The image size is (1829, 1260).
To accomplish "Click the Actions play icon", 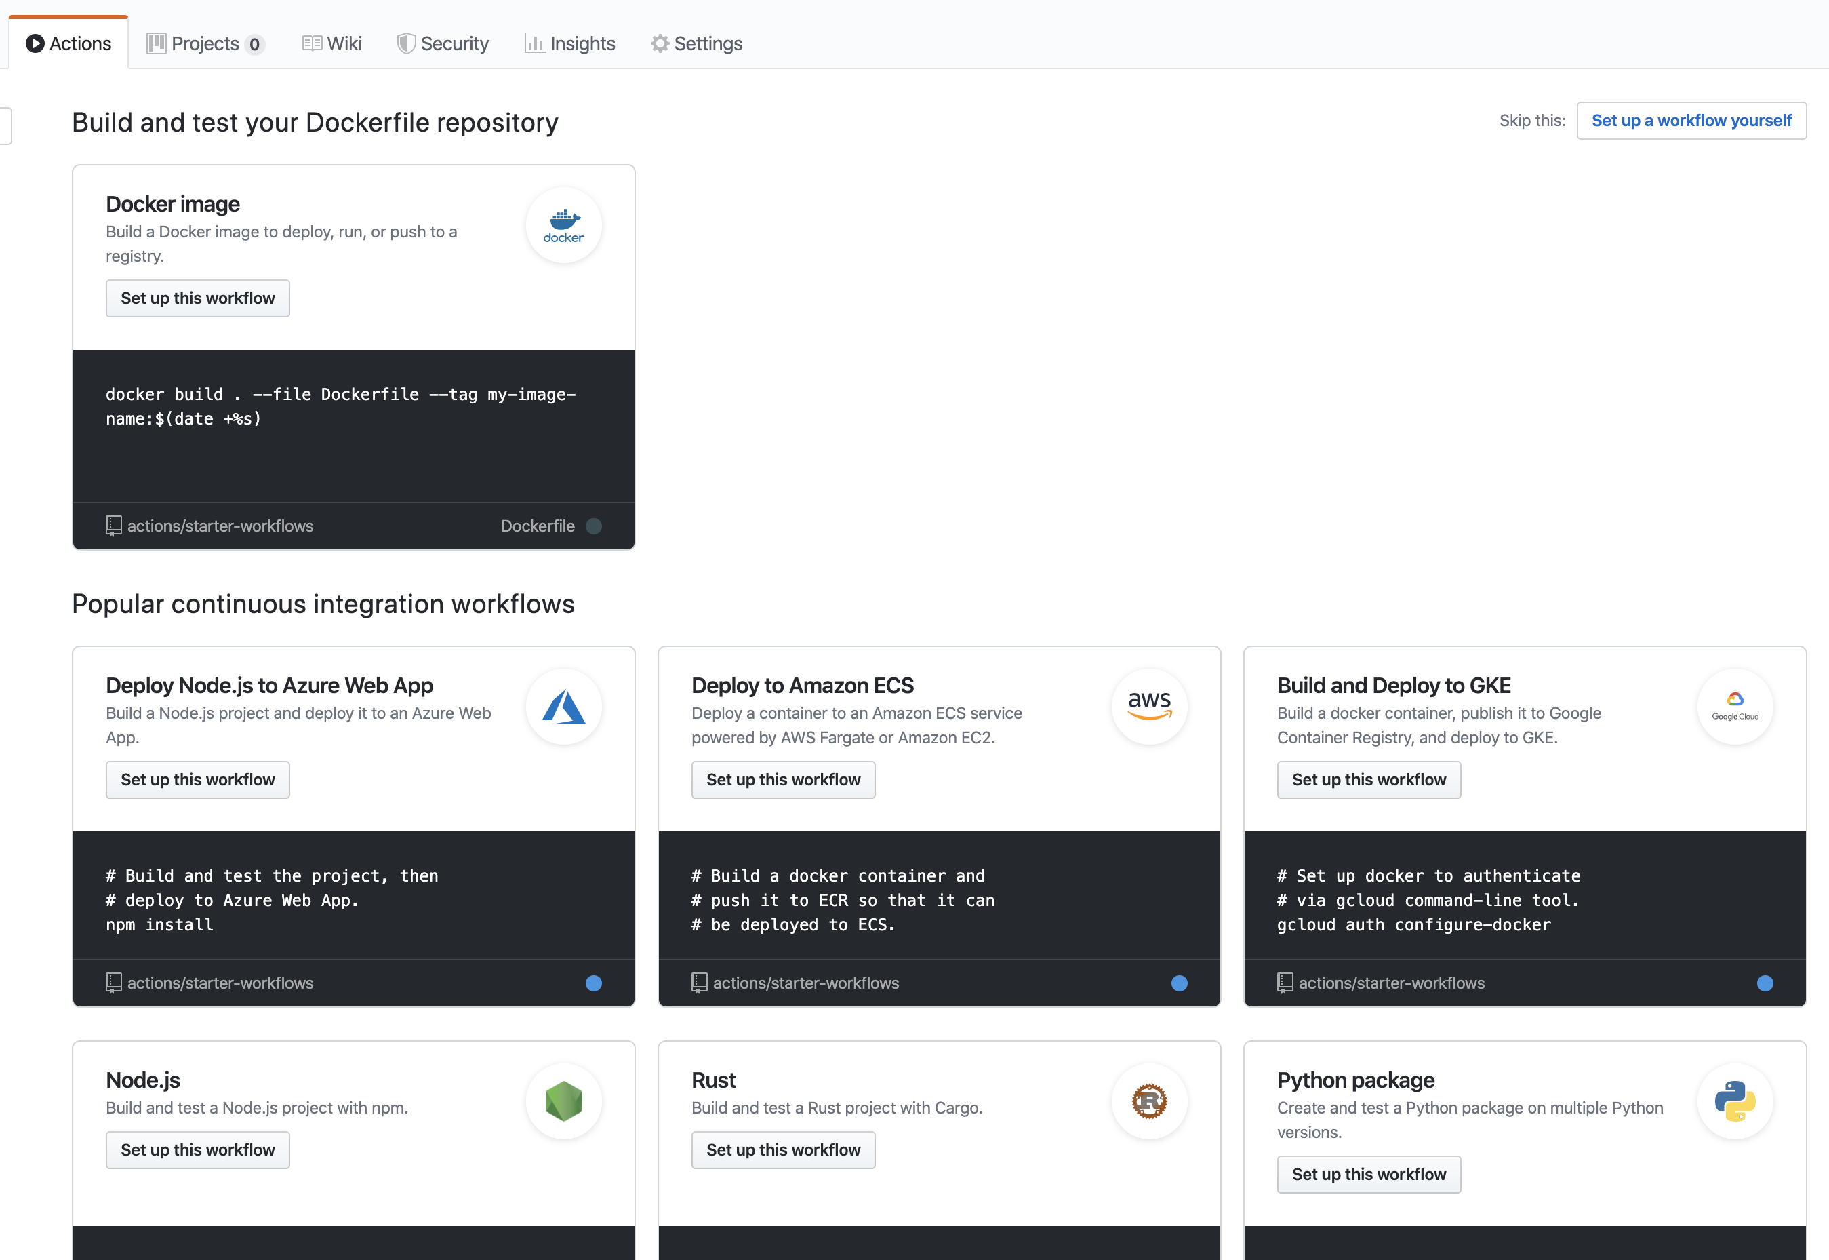I will tap(35, 43).
